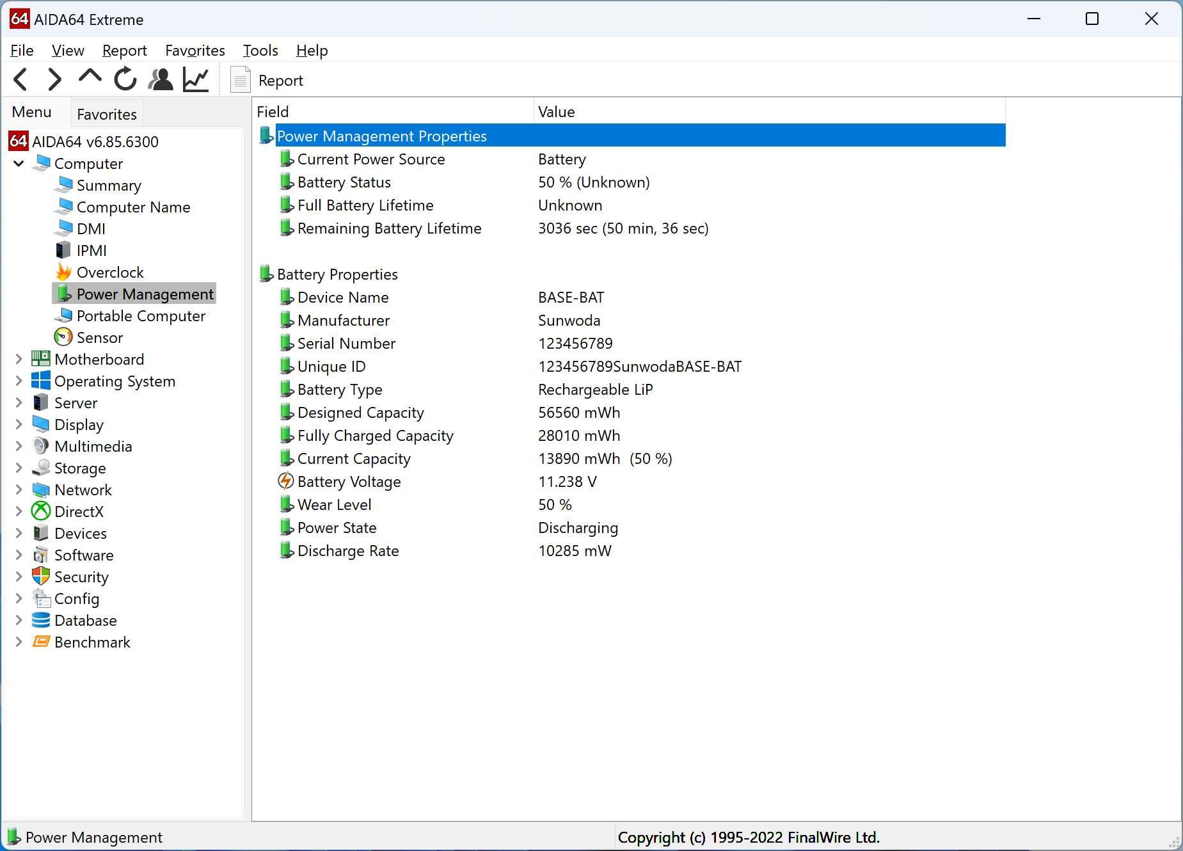The image size is (1183, 851).
Task: Select DMI in the tree
Action: click(x=91, y=229)
